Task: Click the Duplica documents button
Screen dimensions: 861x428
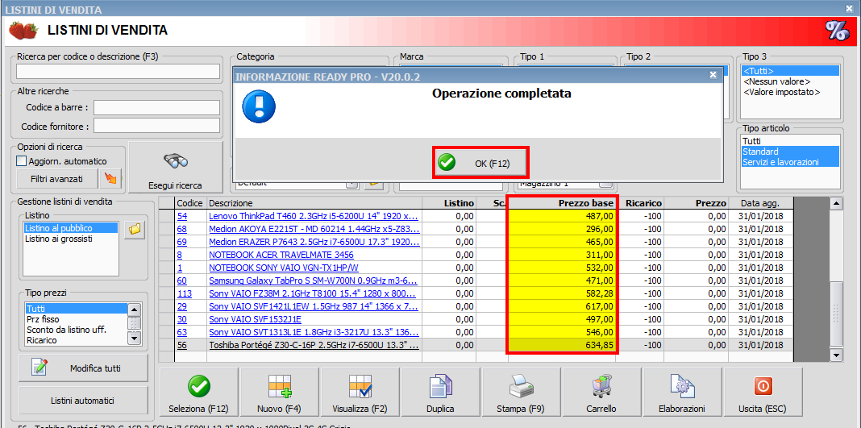Action: (440, 393)
